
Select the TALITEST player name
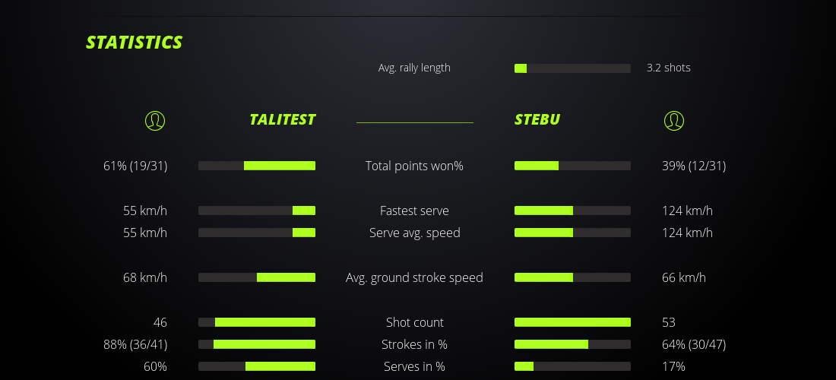282,119
